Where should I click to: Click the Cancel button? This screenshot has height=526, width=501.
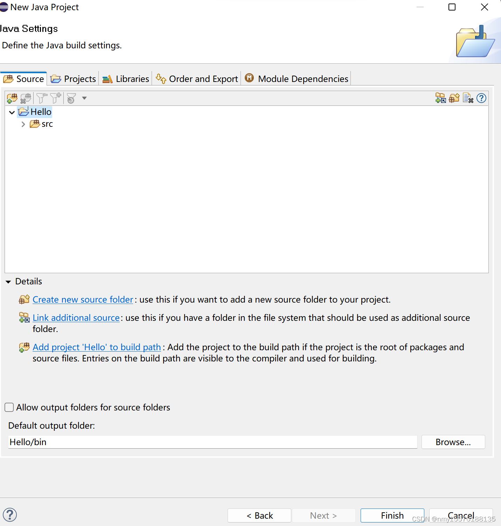pos(461,515)
